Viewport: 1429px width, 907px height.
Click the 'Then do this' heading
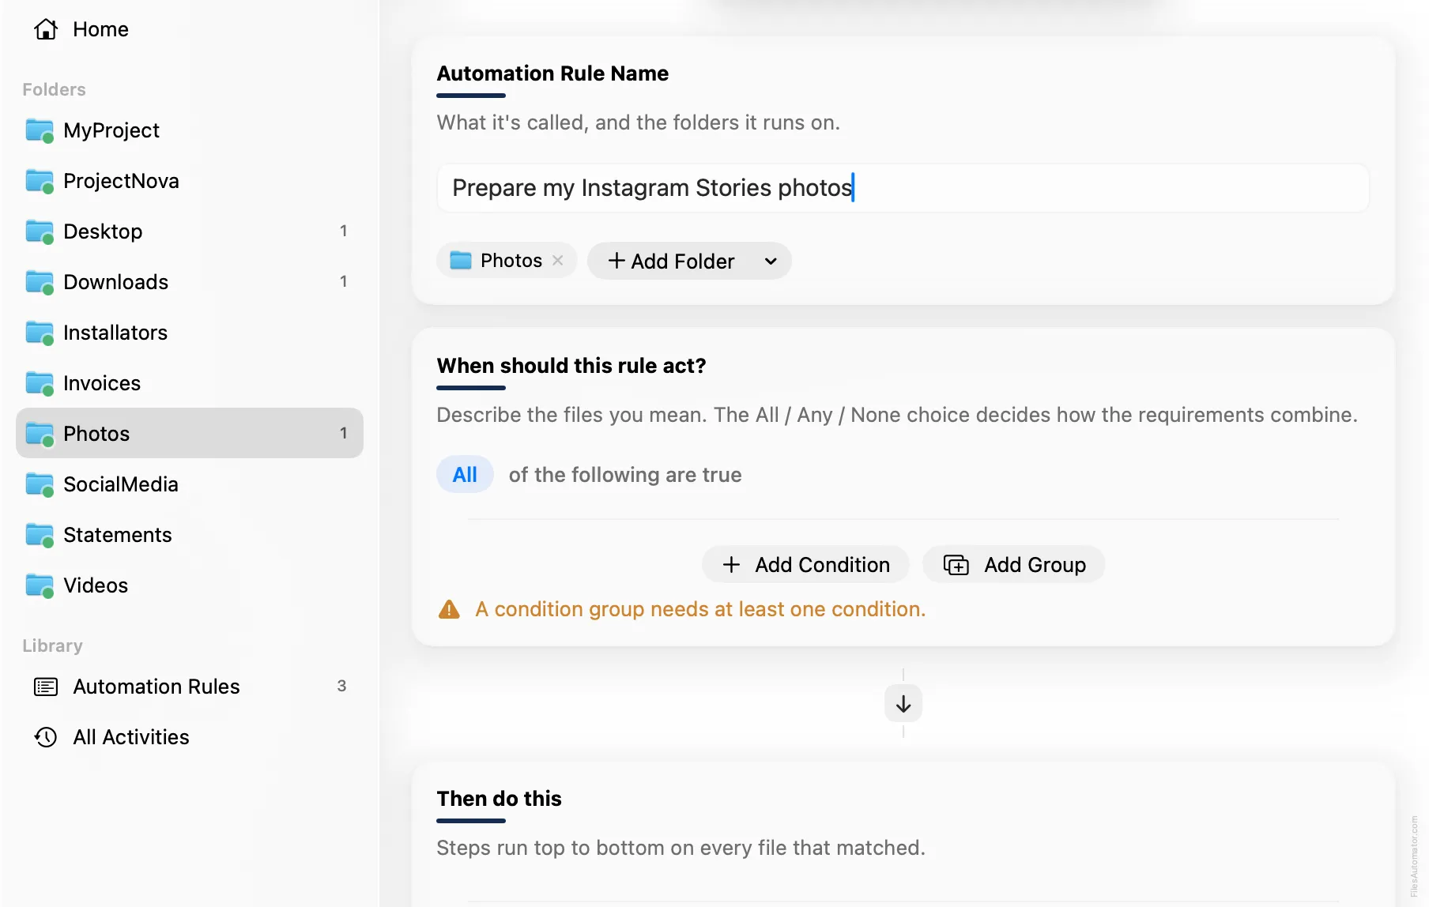coord(499,799)
